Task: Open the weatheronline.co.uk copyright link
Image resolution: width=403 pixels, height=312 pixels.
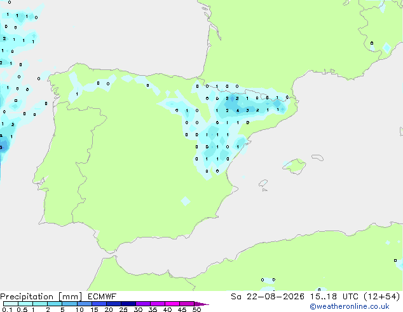Action: point(349,306)
